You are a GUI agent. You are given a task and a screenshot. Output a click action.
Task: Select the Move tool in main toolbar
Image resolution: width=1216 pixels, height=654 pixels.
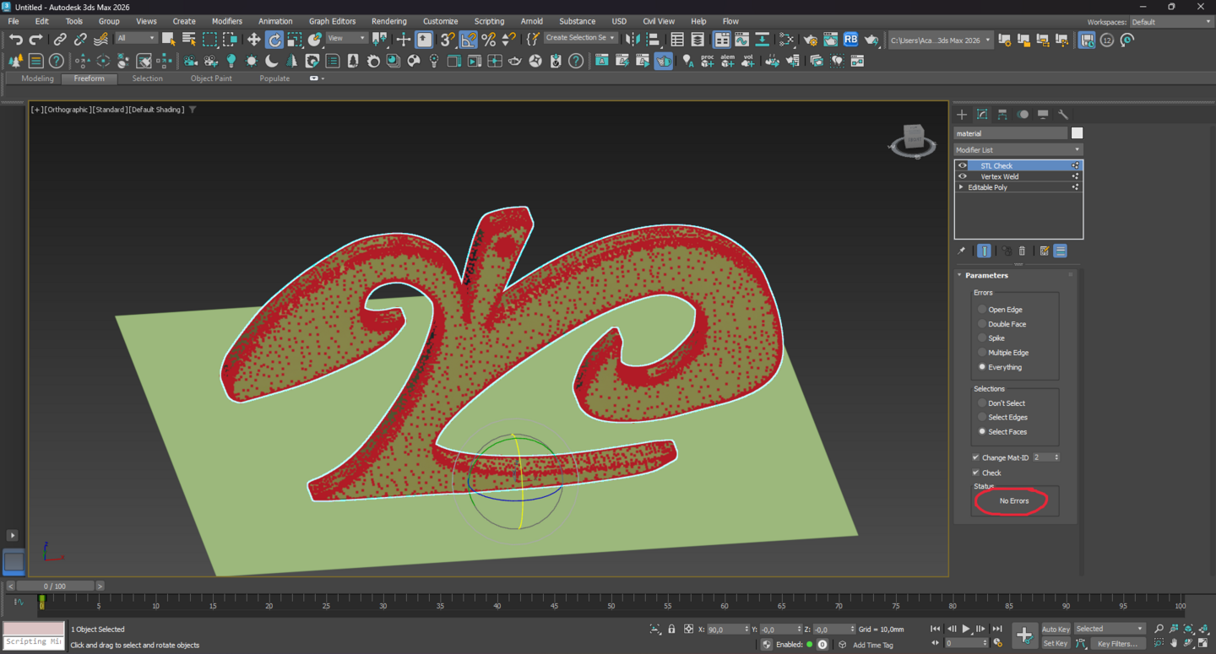[x=253, y=40]
